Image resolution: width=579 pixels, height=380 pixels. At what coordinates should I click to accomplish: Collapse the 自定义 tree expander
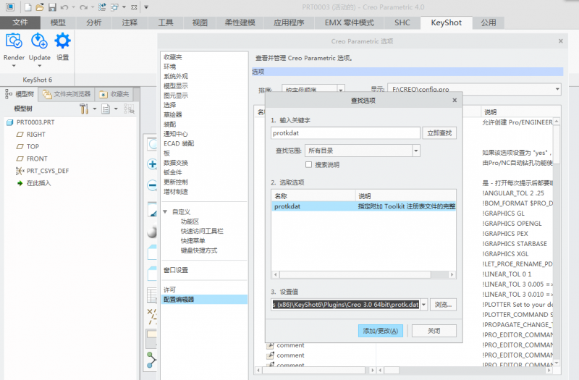166,211
